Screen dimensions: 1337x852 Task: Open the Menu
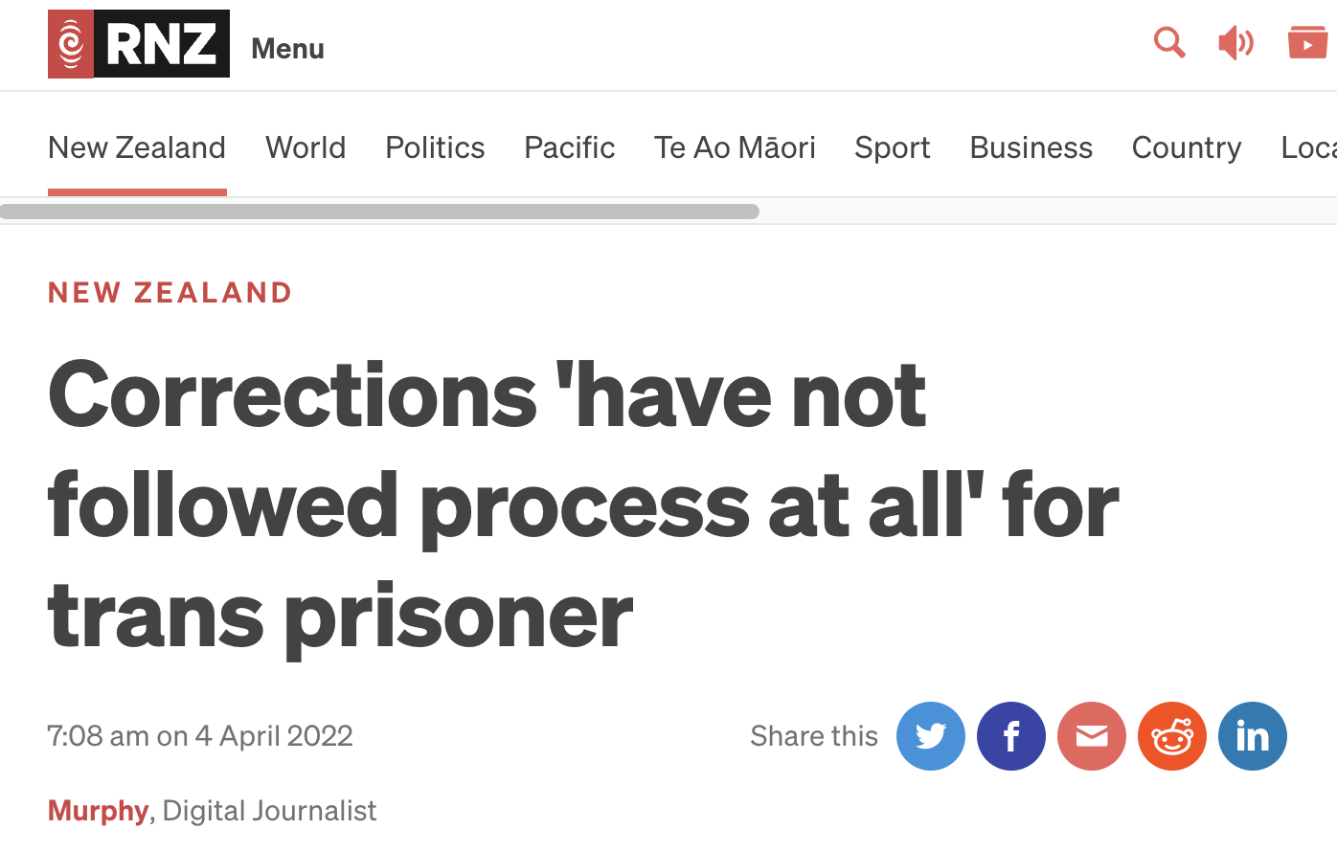point(287,49)
